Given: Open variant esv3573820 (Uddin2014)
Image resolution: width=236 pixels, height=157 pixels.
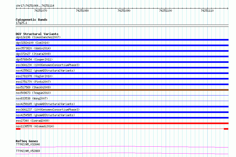Looking at the screenshot, I should [33, 48].
